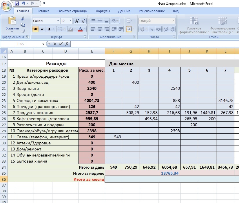
Task: Increase decimal places
Action: (166, 29)
